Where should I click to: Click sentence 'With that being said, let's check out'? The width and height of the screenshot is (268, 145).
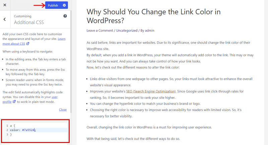tap(133, 139)
